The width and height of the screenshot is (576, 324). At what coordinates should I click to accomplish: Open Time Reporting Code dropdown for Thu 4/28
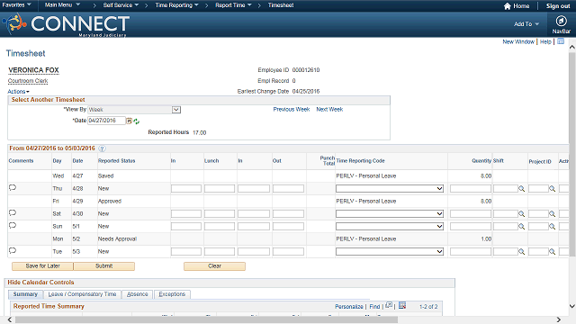click(x=390, y=188)
